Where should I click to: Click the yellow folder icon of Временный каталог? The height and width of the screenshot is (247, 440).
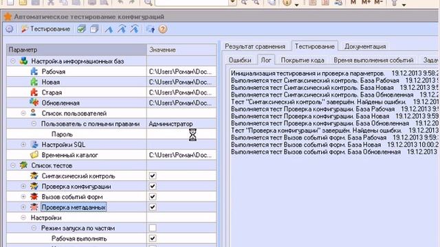tap(34, 154)
